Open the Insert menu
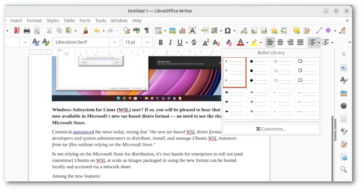This screenshot has width=361, height=190. (x=16, y=20)
